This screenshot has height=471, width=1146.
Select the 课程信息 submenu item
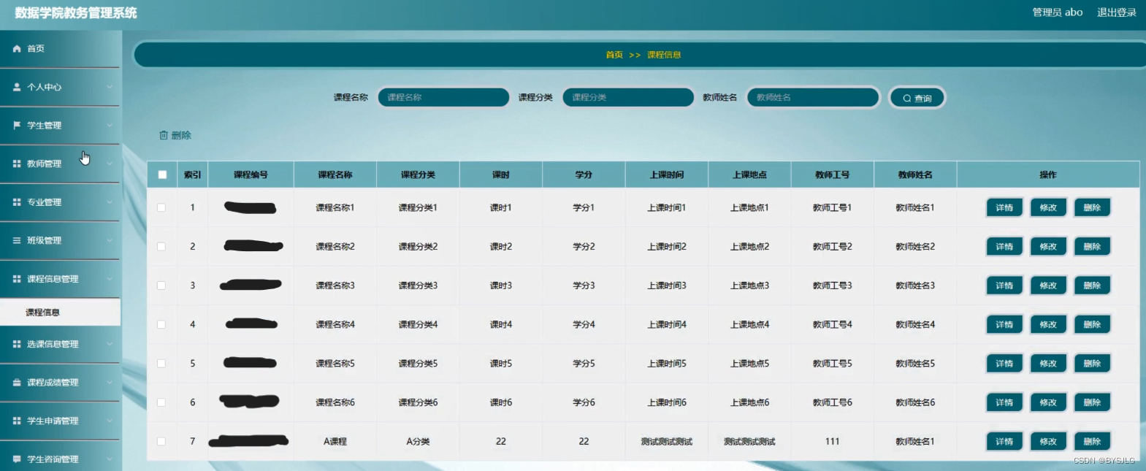pos(60,313)
